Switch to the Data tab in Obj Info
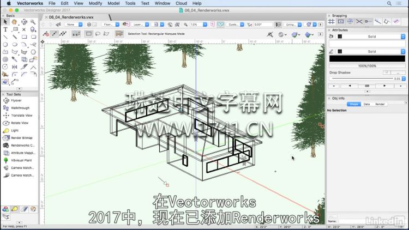Screen dimensions: 409x230 click(x=367, y=104)
